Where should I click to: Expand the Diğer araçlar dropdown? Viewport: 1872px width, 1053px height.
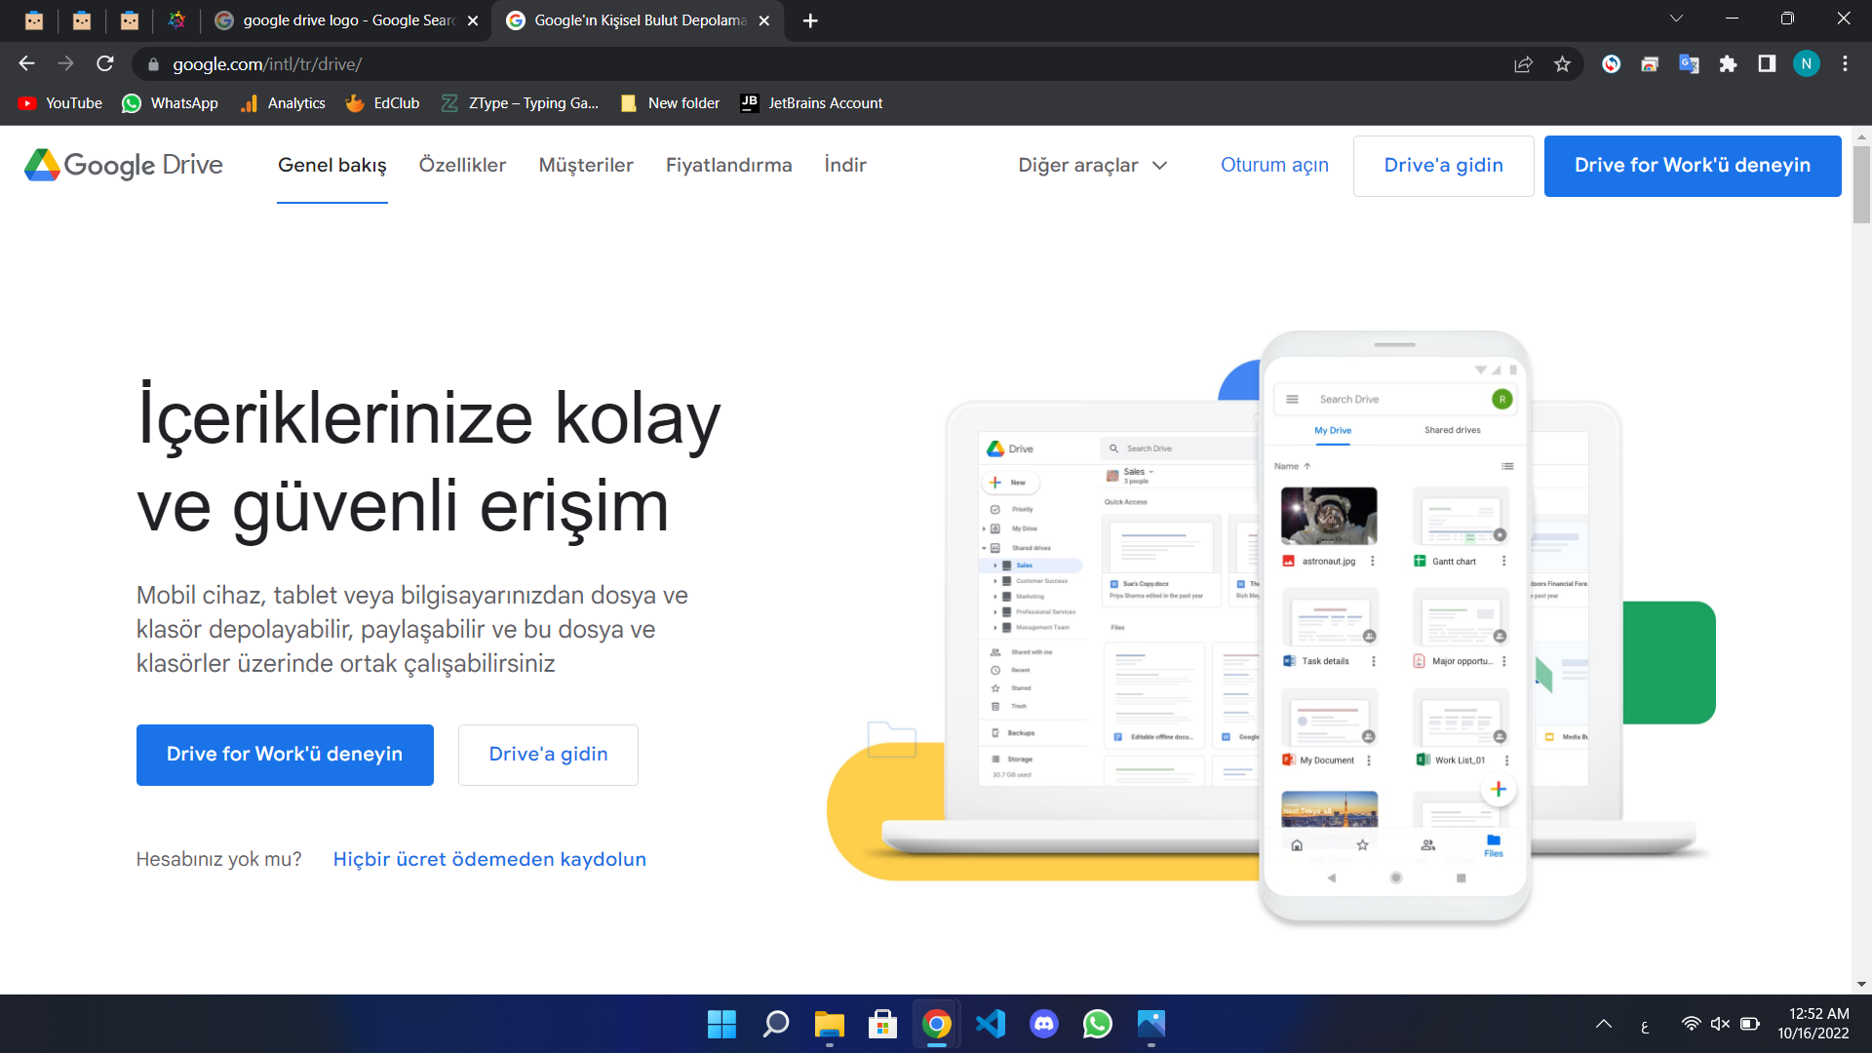(x=1092, y=165)
